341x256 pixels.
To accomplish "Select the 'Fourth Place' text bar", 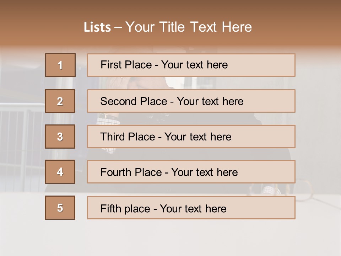I will tap(191, 172).
